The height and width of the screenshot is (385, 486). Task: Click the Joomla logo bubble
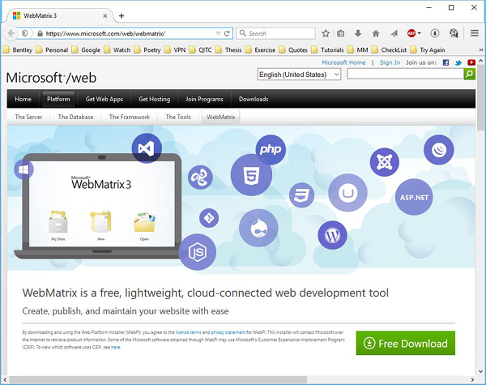(385, 162)
